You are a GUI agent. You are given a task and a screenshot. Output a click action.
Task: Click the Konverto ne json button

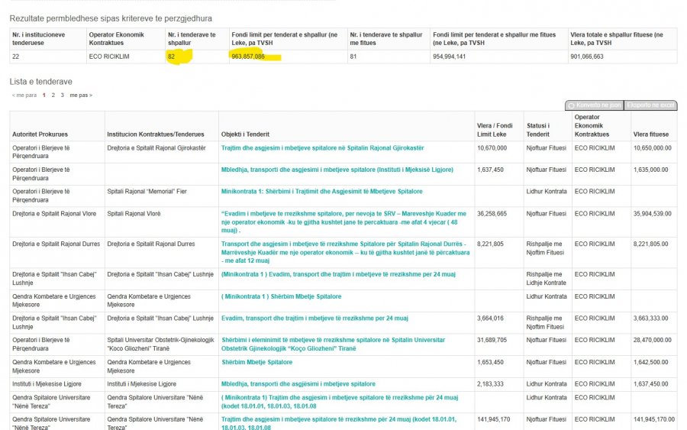595,105
